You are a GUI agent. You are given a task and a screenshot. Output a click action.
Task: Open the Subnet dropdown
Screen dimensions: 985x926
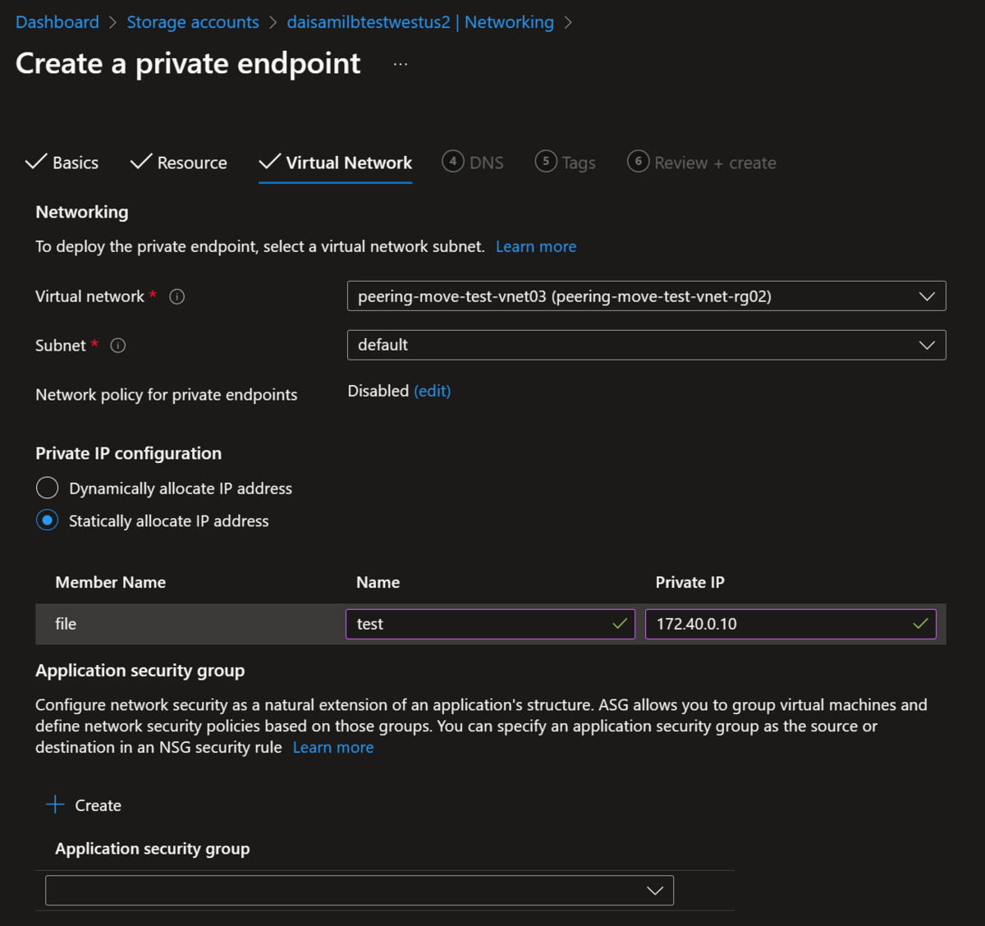coord(646,345)
